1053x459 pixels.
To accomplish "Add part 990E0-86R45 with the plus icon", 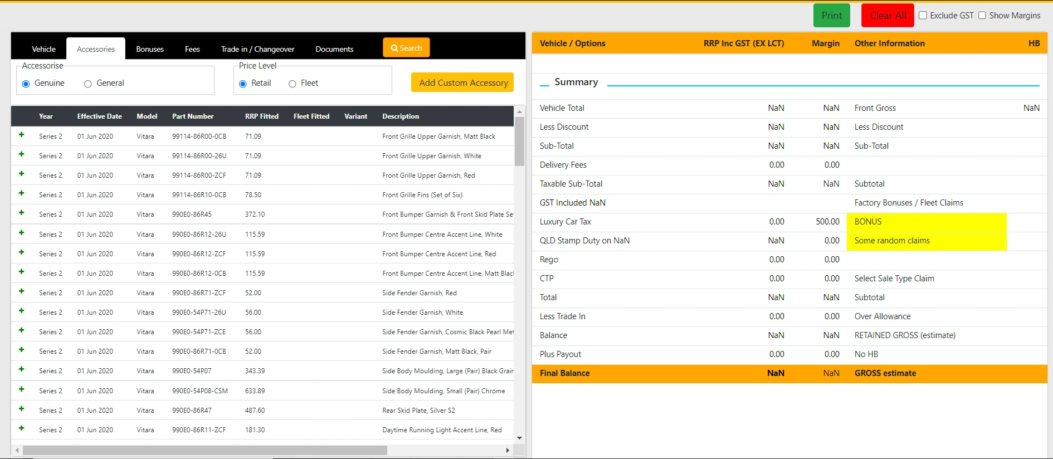I will pyautogui.click(x=21, y=213).
